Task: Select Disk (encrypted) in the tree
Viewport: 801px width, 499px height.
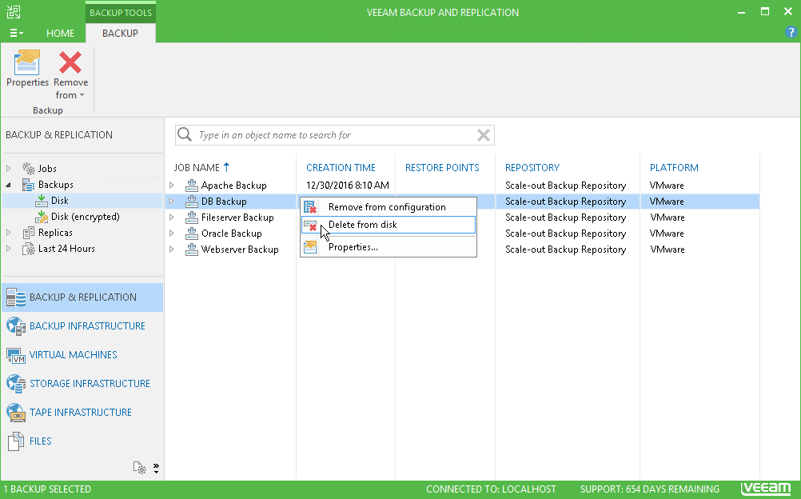Action: 85,217
